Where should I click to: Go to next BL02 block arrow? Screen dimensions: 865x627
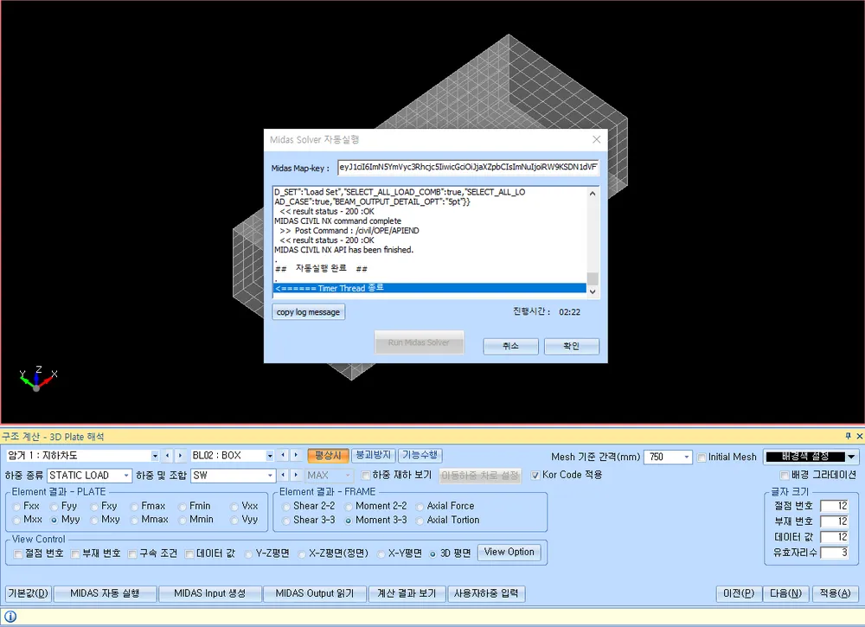click(x=296, y=456)
